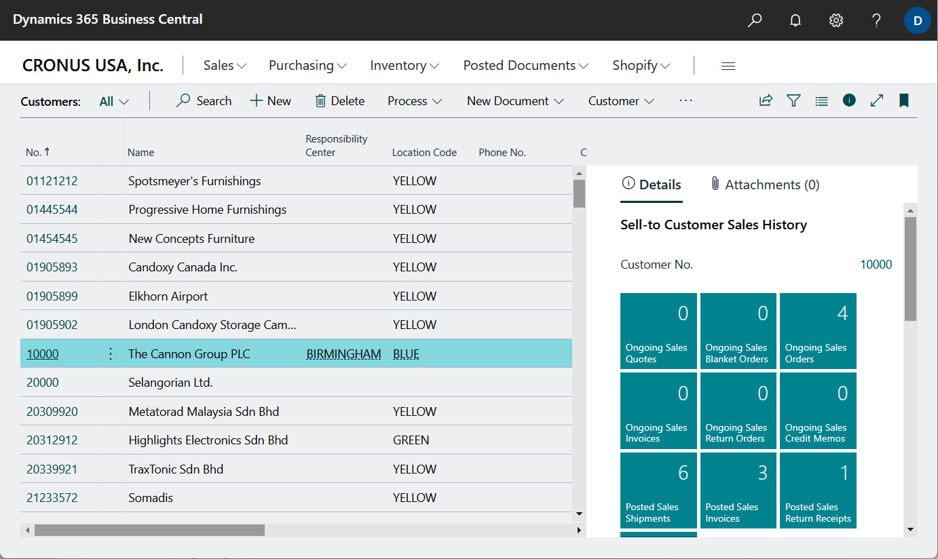Toggle the FactBox information icon
Screen dimensions: 938x559
849,100
